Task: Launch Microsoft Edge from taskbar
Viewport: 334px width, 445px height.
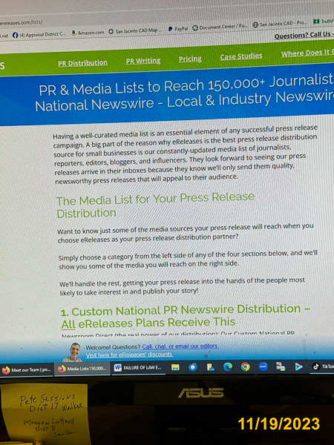Action: (x=228, y=366)
